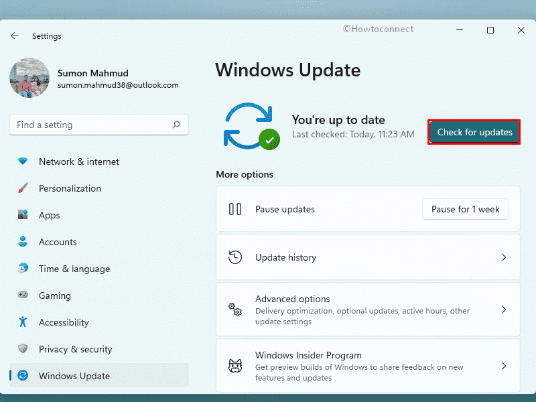Open Advanced options title text
The height and width of the screenshot is (402, 536).
[x=293, y=299]
